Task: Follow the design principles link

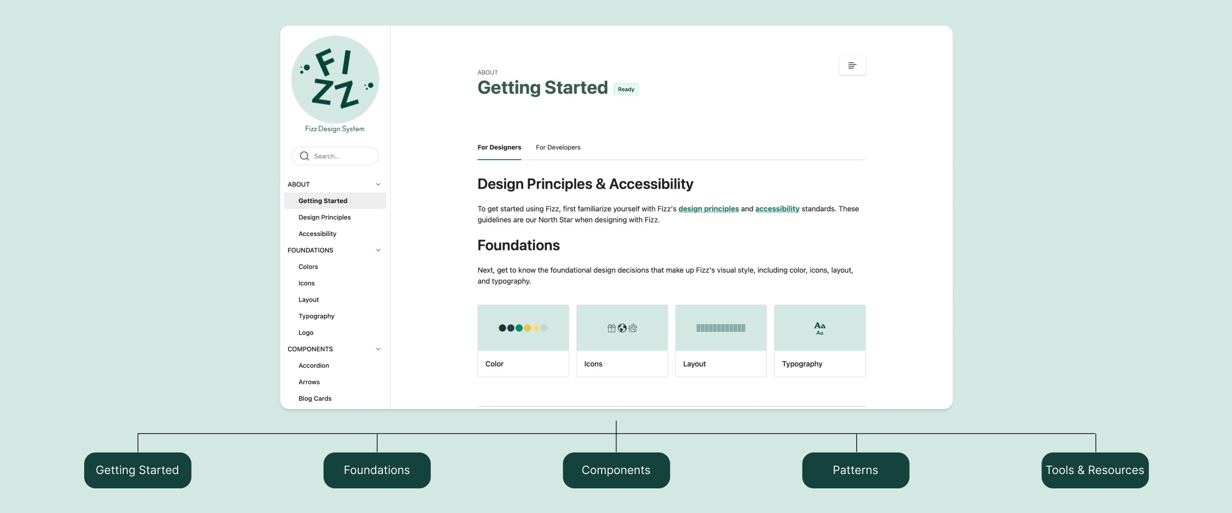Action: pos(708,209)
